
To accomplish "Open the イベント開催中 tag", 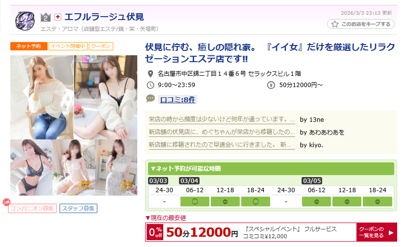I will (x=68, y=46).
